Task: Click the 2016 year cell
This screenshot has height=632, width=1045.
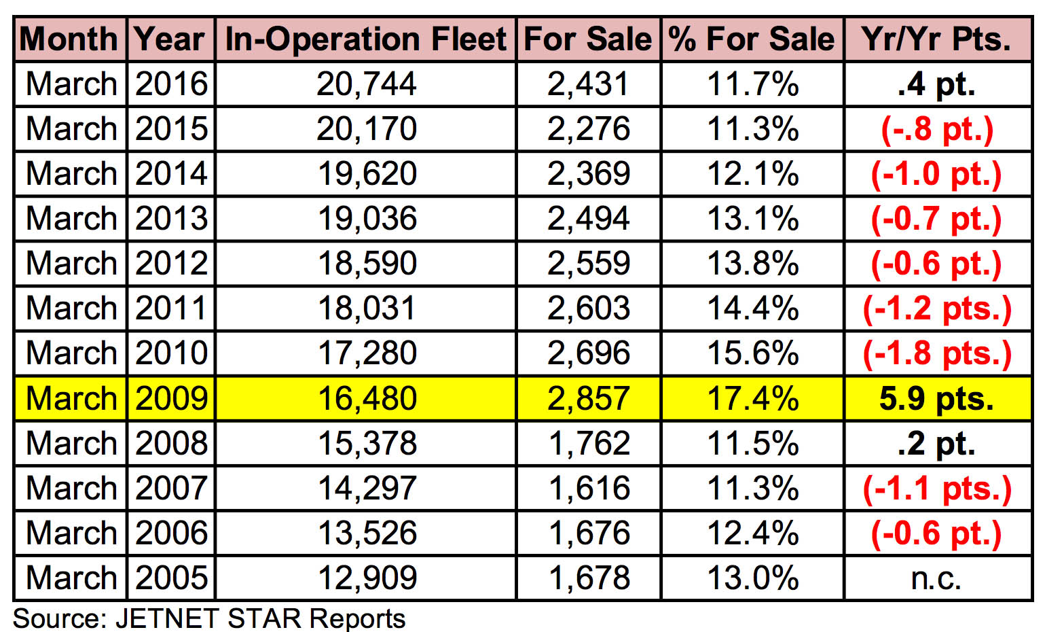Action: (171, 84)
